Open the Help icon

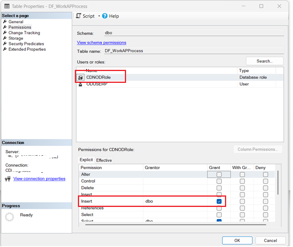[x=105, y=16]
